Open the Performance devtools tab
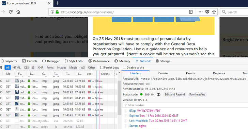248x129 pixels. point(99,61)
